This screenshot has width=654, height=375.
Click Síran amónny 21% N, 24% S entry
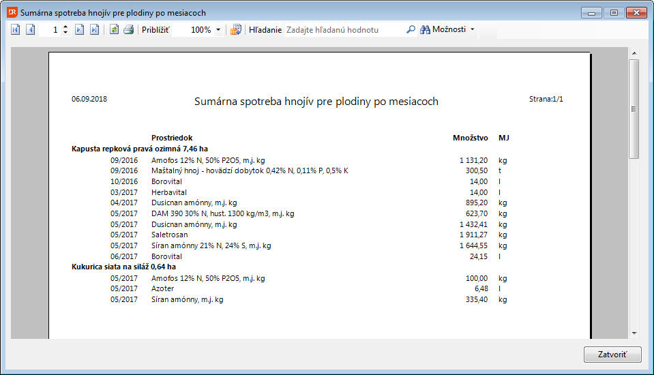(211, 245)
